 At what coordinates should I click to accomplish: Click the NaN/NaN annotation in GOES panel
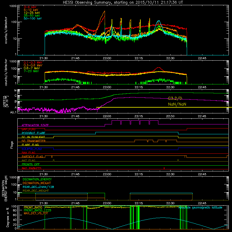click(x=177, y=104)
